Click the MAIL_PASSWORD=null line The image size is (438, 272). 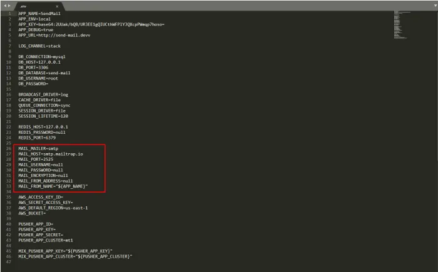pyautogui.click(x=41, y=170)
